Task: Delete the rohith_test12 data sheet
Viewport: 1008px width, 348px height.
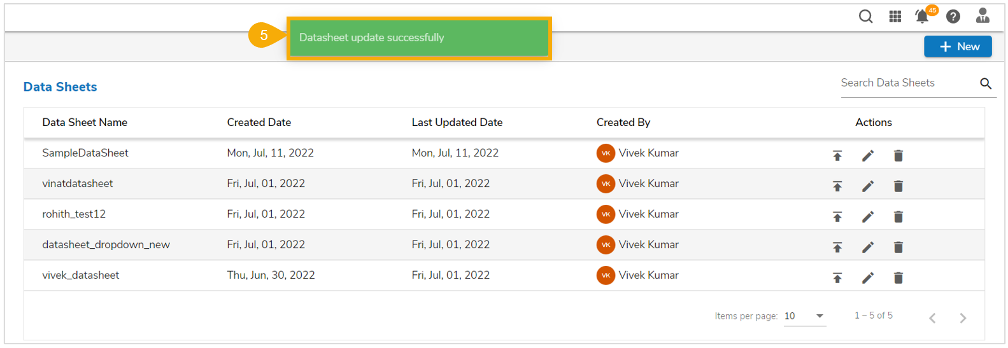Action: coord(898,217)
